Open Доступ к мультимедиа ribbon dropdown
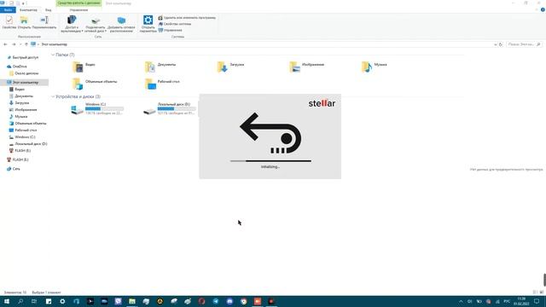This screenshot has height=307, width=546. 72,24
